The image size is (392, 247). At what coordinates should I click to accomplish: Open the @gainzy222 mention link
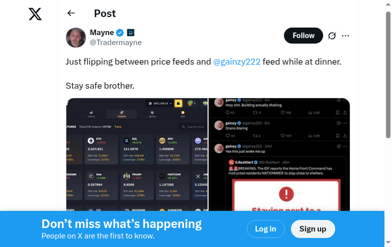pyautogui.click(x=237, y=62)
